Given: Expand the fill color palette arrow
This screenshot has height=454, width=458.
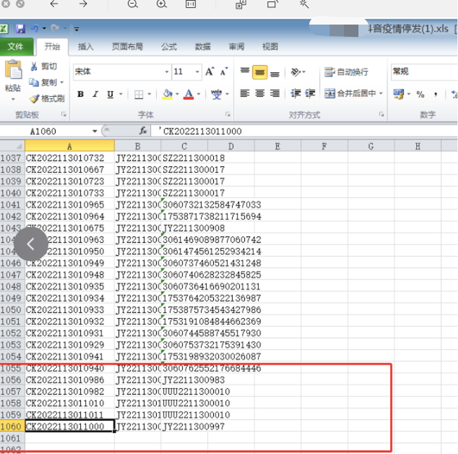Looking at the screenshot, I should coord(177,94).
